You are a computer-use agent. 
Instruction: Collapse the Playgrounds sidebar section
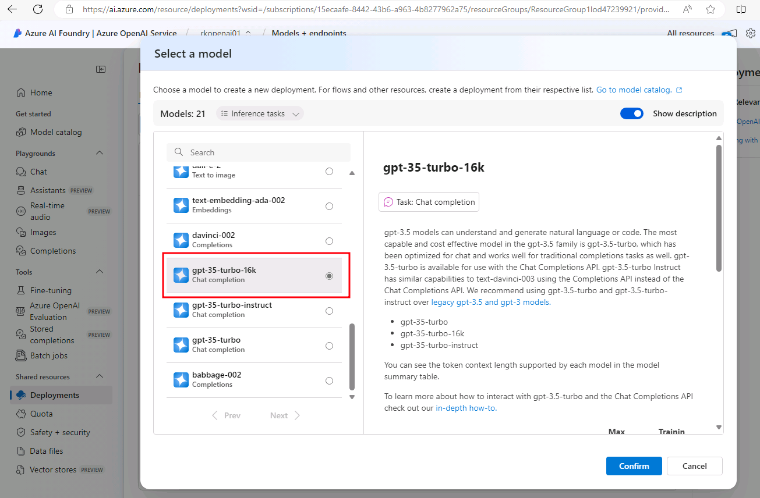(x=100, y=153)
